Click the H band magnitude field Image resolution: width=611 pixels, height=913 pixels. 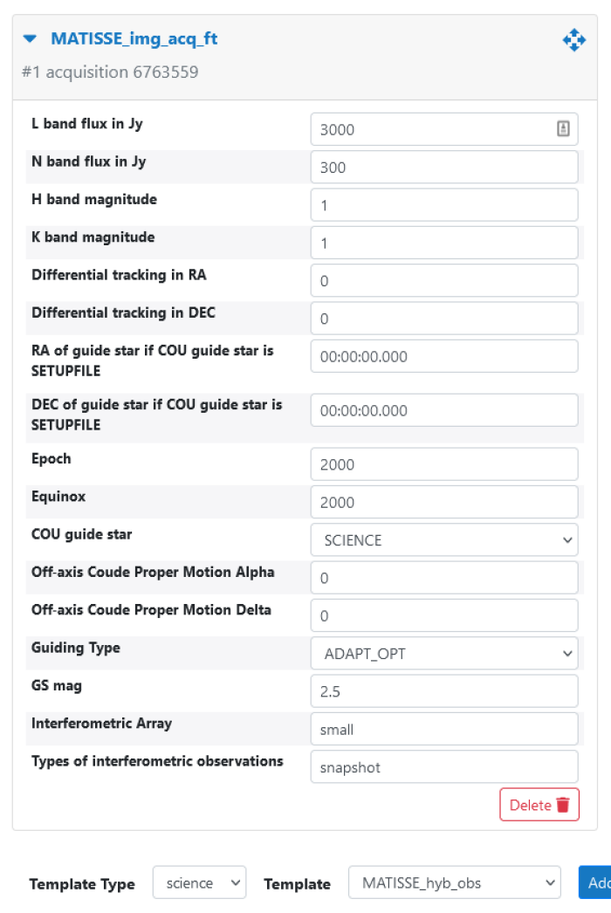point(444,205)
